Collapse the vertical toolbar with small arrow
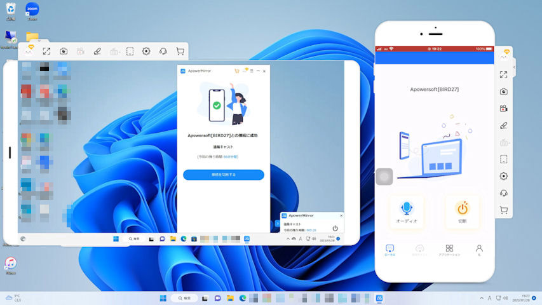The image size is (542, 305). point(514,67)
